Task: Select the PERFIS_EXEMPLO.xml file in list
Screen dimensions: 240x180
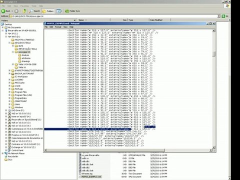Action: (91, 176)
